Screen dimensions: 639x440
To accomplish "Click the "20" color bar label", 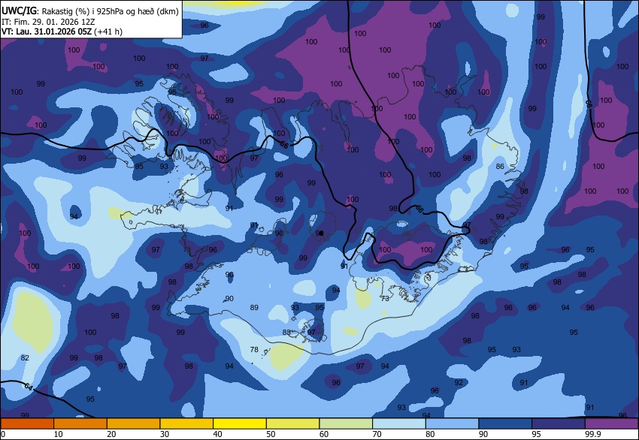I will (x=111, y=434).
